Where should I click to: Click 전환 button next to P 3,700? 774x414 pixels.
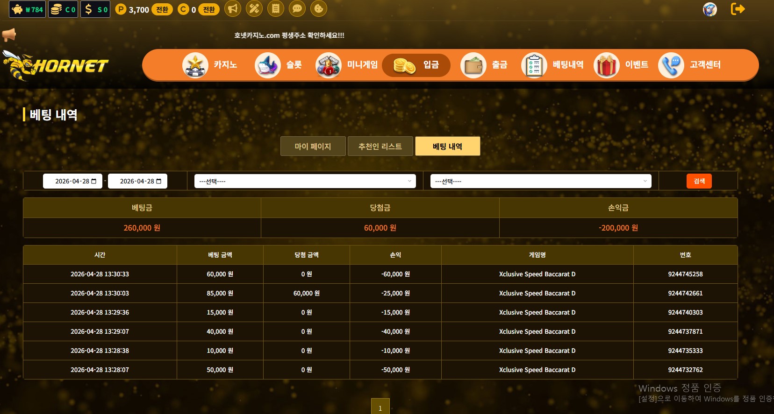162,10
